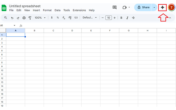Open the Extensions menu

[79, 10]
